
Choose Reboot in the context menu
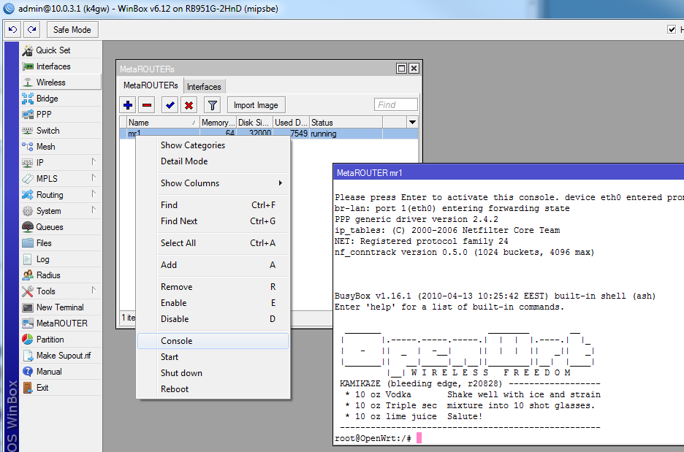coord(175,389)
